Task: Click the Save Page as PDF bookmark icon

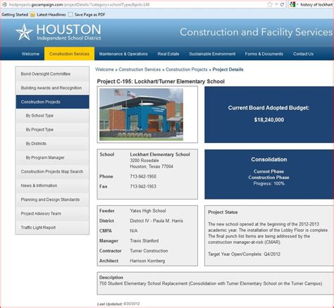Action: coord(70,15)
